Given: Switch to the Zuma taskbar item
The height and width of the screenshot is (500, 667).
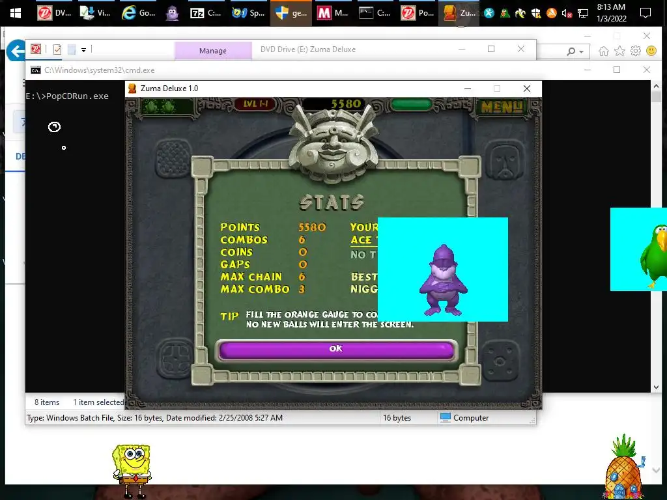Looking at the screenshot, I should (459, 13).
